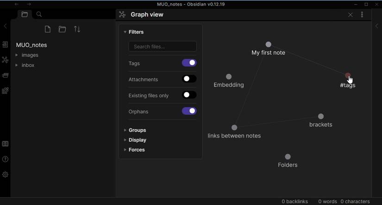Select the Embedding graph node
Screen dimensions: 382x205
point(229,77)
